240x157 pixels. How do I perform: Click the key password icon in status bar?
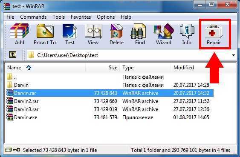(16, 150)
